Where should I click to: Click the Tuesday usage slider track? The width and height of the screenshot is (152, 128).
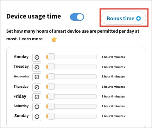click(71, 67)
